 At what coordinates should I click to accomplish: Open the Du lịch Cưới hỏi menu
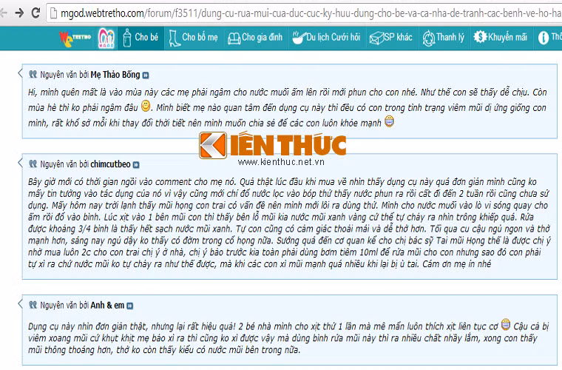[x=326, y=38]
